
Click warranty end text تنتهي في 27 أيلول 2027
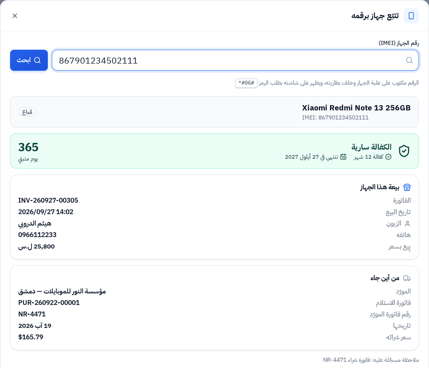tap(312, 157)
